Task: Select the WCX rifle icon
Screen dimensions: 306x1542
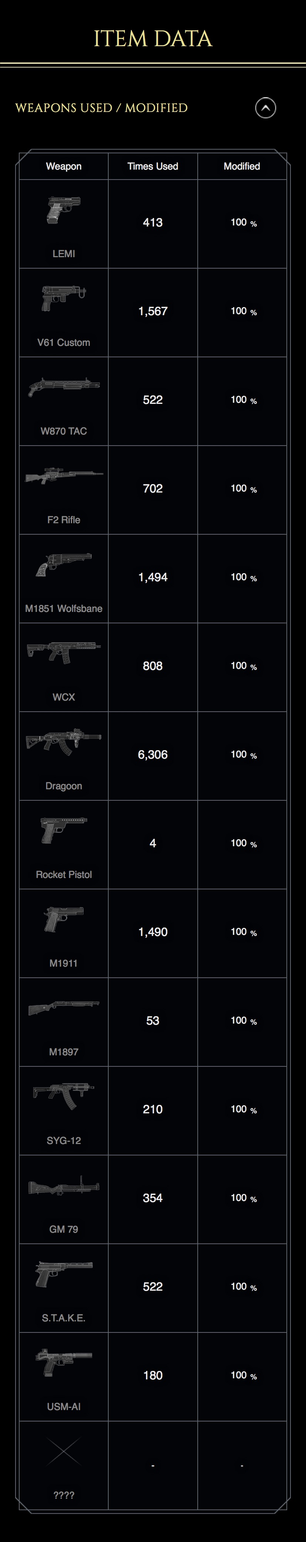Action: coord(64,653)
